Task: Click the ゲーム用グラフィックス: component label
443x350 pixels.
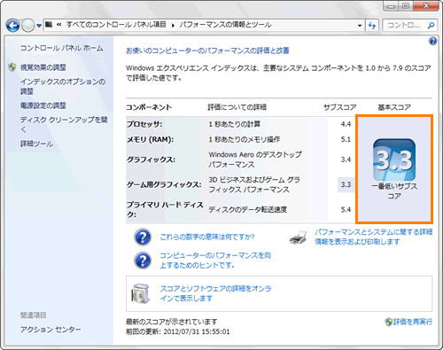Action: tap(164, 184)
